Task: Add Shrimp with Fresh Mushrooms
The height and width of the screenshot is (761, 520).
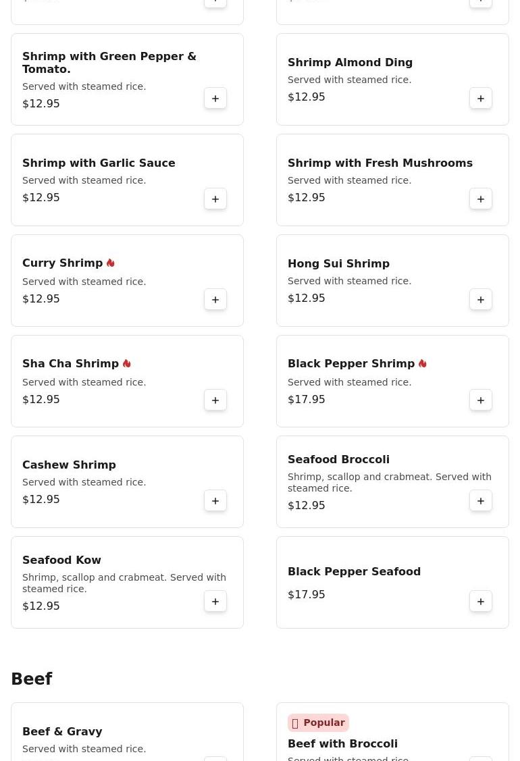Action: [x=481, y=199]
